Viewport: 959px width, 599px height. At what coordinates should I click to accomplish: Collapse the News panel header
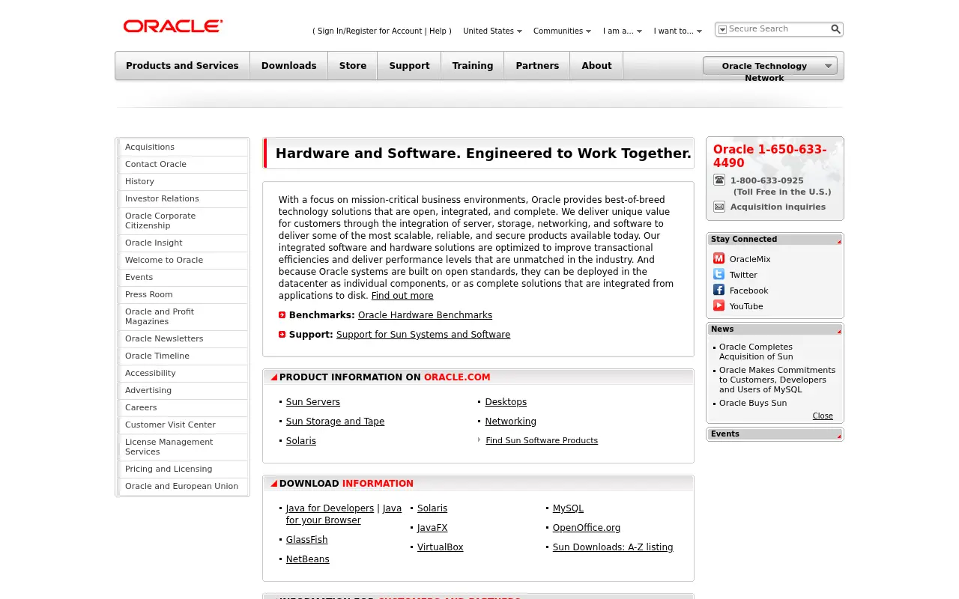775,329
